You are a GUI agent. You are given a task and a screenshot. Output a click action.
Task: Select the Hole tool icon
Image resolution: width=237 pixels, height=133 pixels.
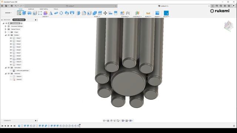click(35, 13)
